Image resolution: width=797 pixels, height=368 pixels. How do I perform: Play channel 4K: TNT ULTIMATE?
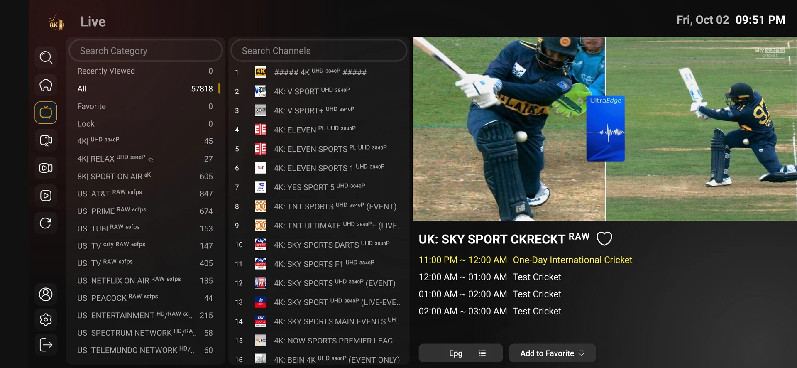pos(318,226)
